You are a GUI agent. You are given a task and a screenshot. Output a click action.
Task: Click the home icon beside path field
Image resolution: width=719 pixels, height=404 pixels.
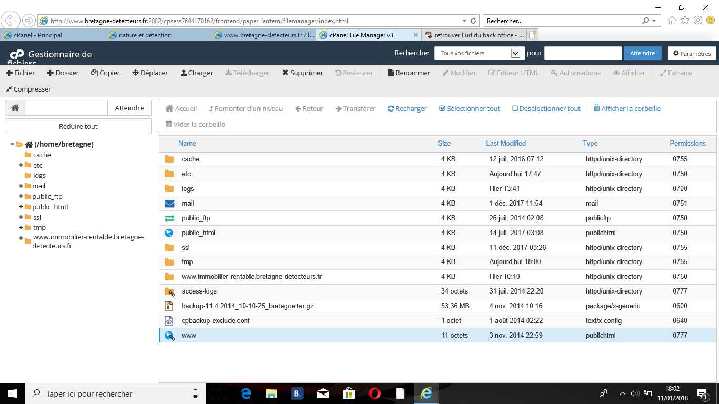point(15,108)
